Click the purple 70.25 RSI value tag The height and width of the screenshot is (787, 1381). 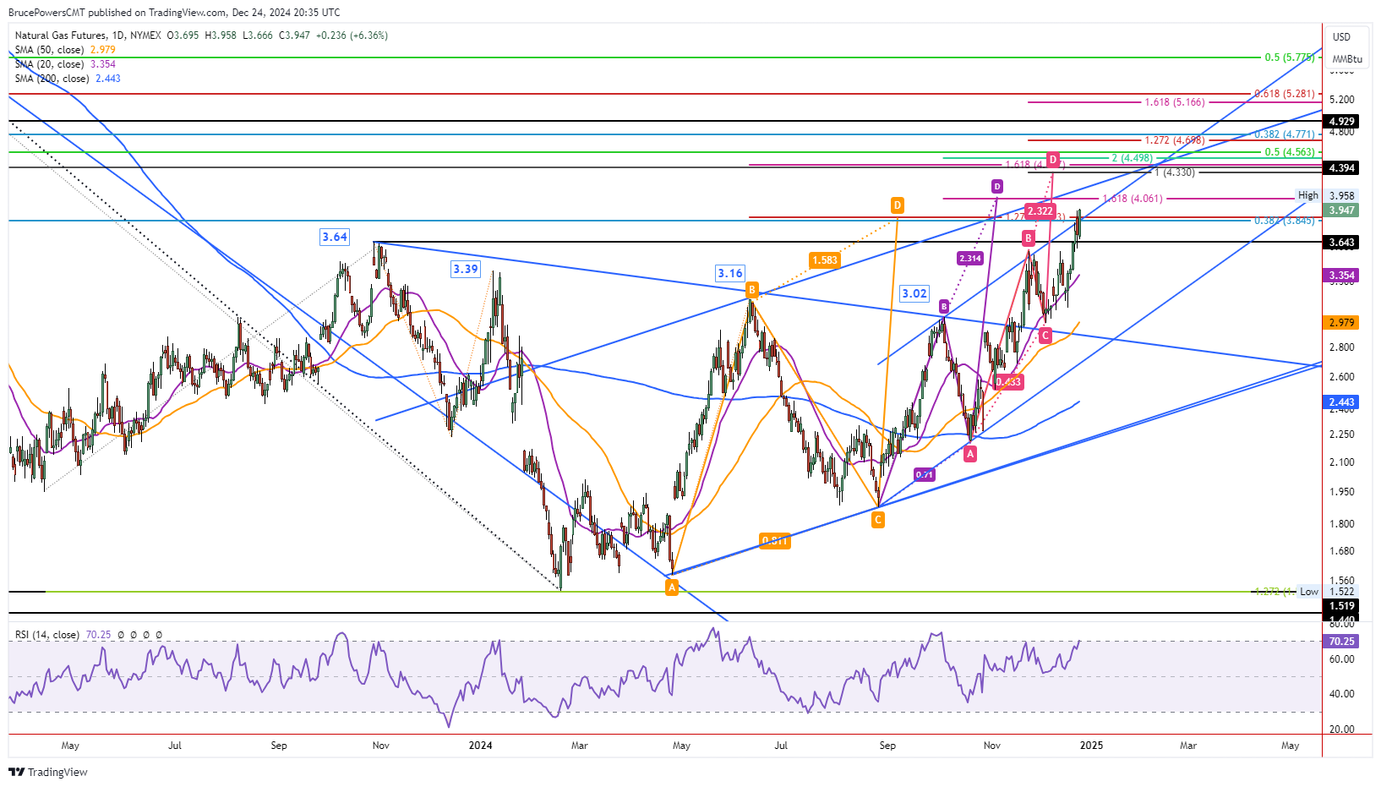1341,642
